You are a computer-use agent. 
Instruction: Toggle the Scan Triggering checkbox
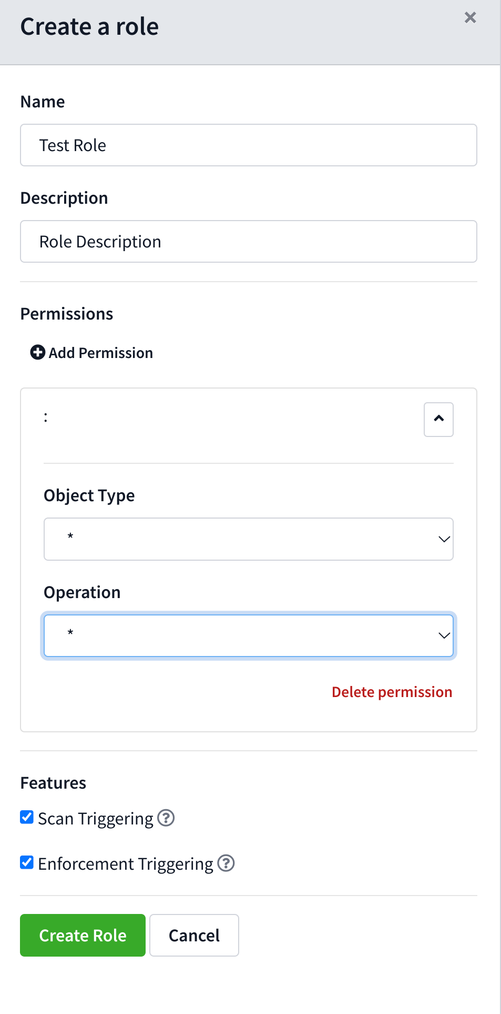click(x=27, y=817)
